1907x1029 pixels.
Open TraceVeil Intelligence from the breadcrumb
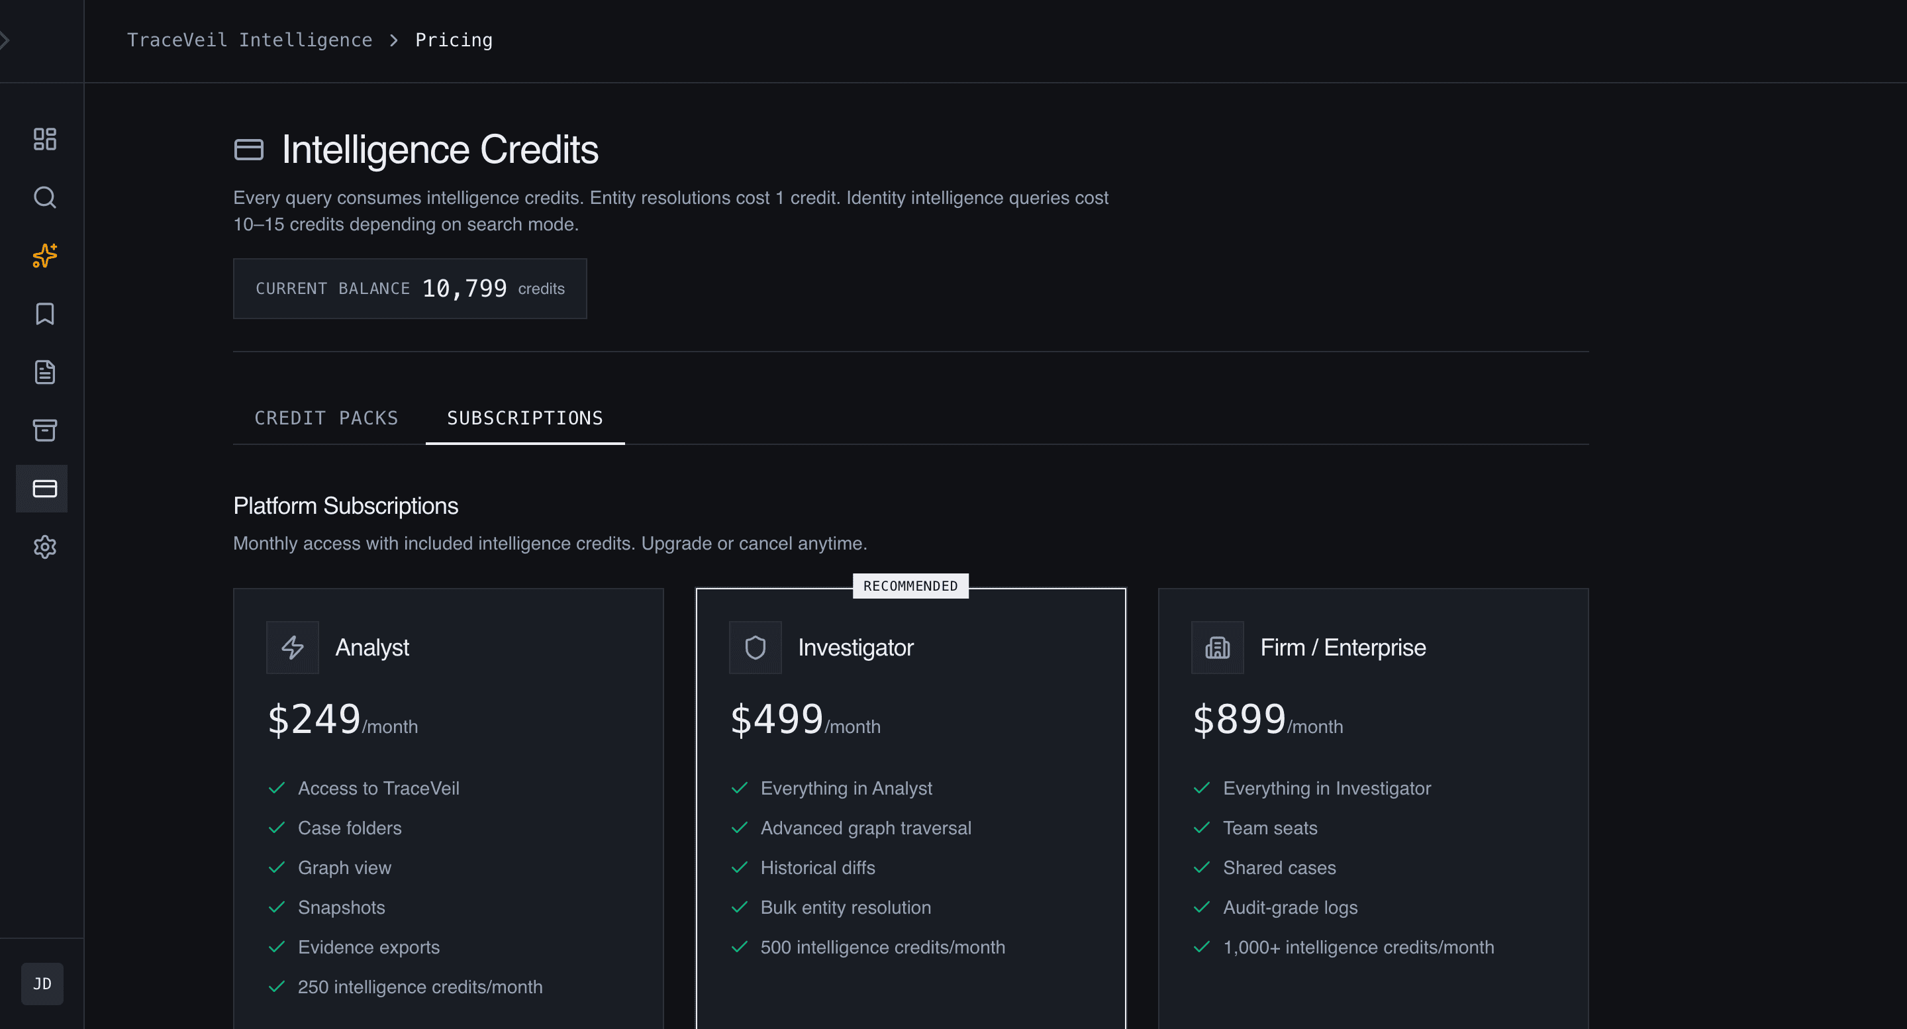250,40
